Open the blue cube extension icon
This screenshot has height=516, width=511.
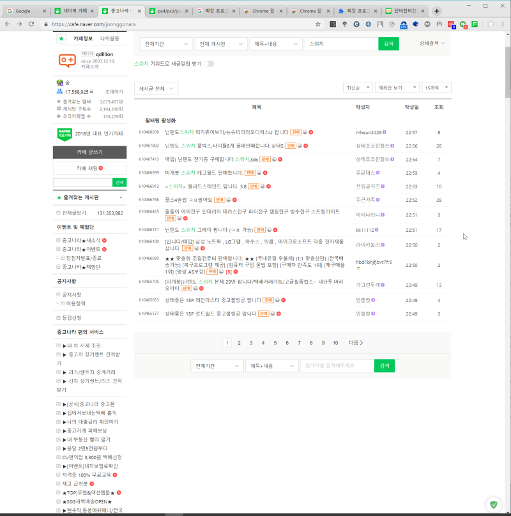[x=416, y=24]
